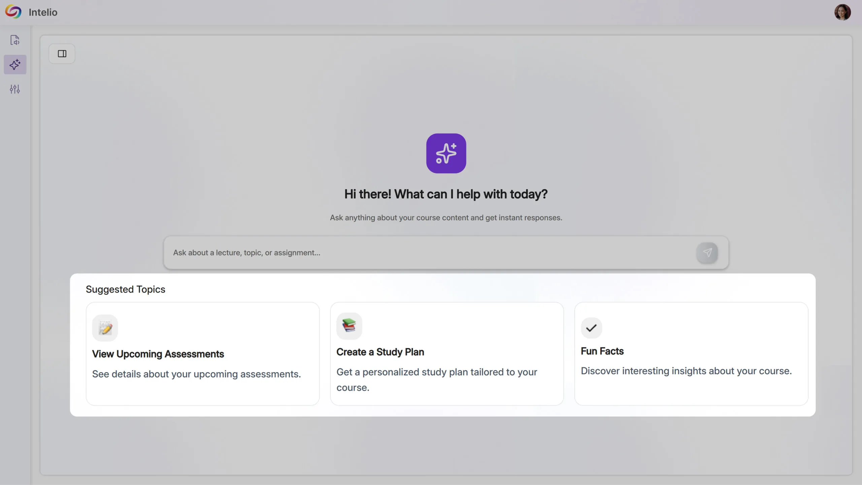Viewport: 862px width, 485px height.
Task: Open the lecture audio document sidebar icon
Action: pyautogui.click(x=15, y=40)
